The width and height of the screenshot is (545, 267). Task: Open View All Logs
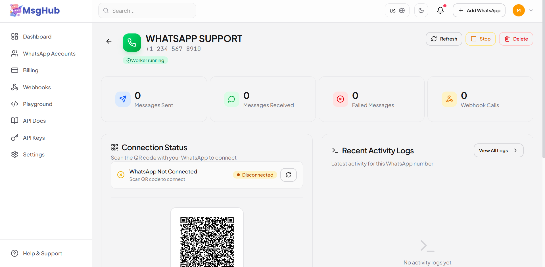pos(498,151)
